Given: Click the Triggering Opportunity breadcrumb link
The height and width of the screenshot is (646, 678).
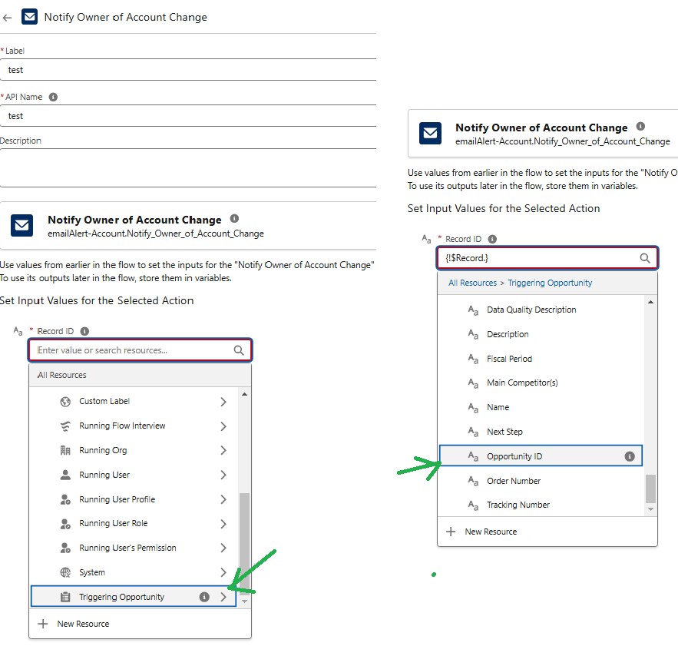Looking at the screenshot, I should click(550, 283).
